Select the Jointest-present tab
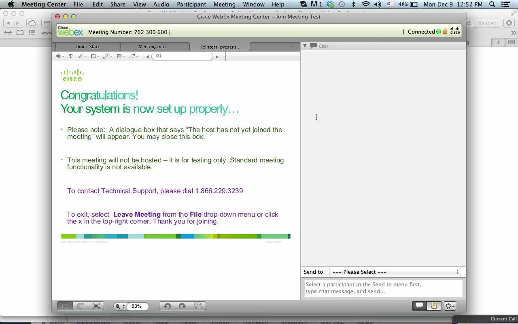The height and width of the screenshot is (324, 518). (221, 47)
